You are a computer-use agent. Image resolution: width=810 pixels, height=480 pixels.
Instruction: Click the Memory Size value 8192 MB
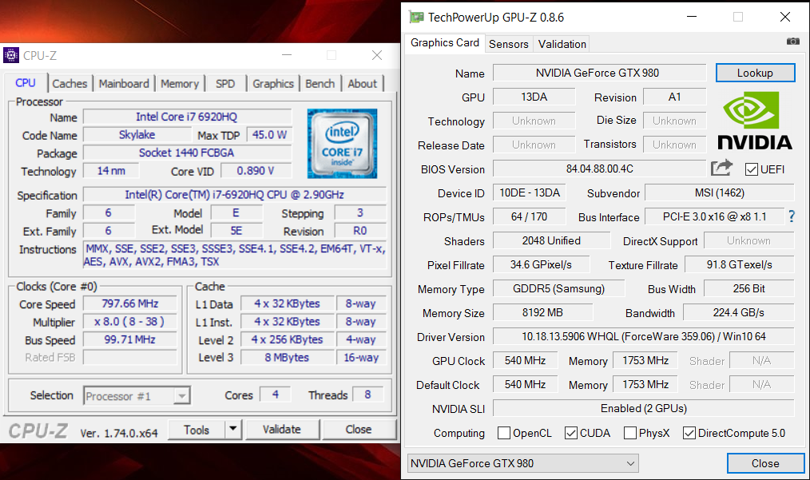(543, 312)
